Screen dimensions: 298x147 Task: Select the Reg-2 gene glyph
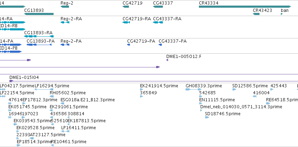pos(65,7)
